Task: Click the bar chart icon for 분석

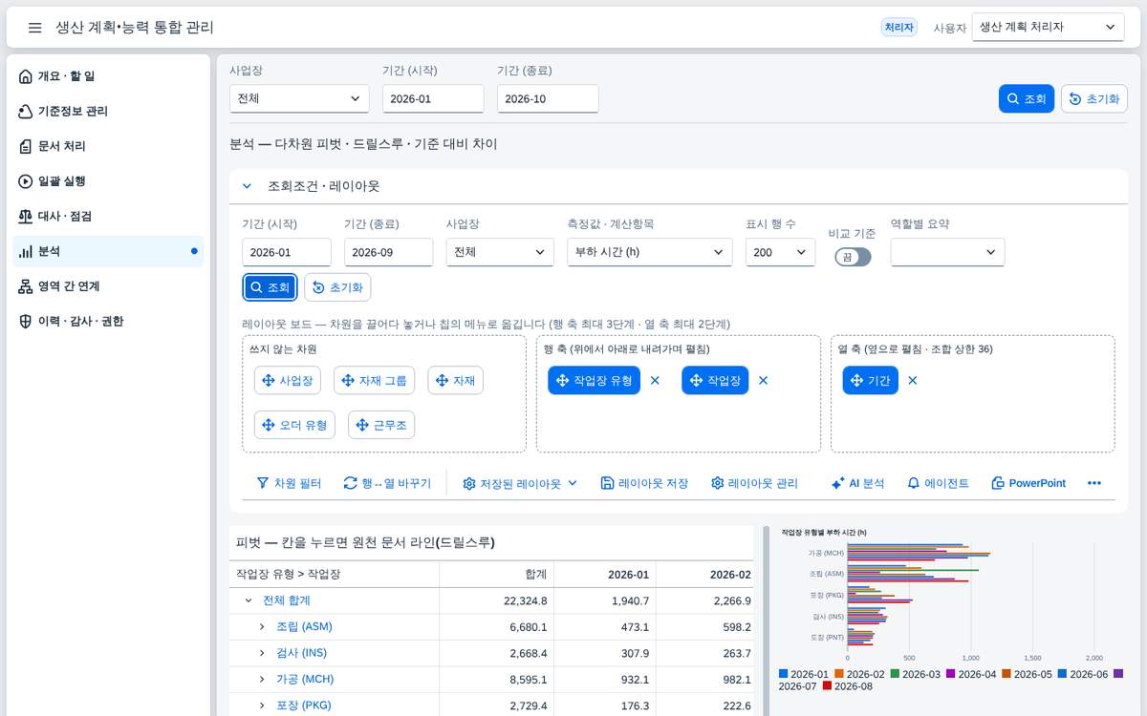Action: point(26,251)
